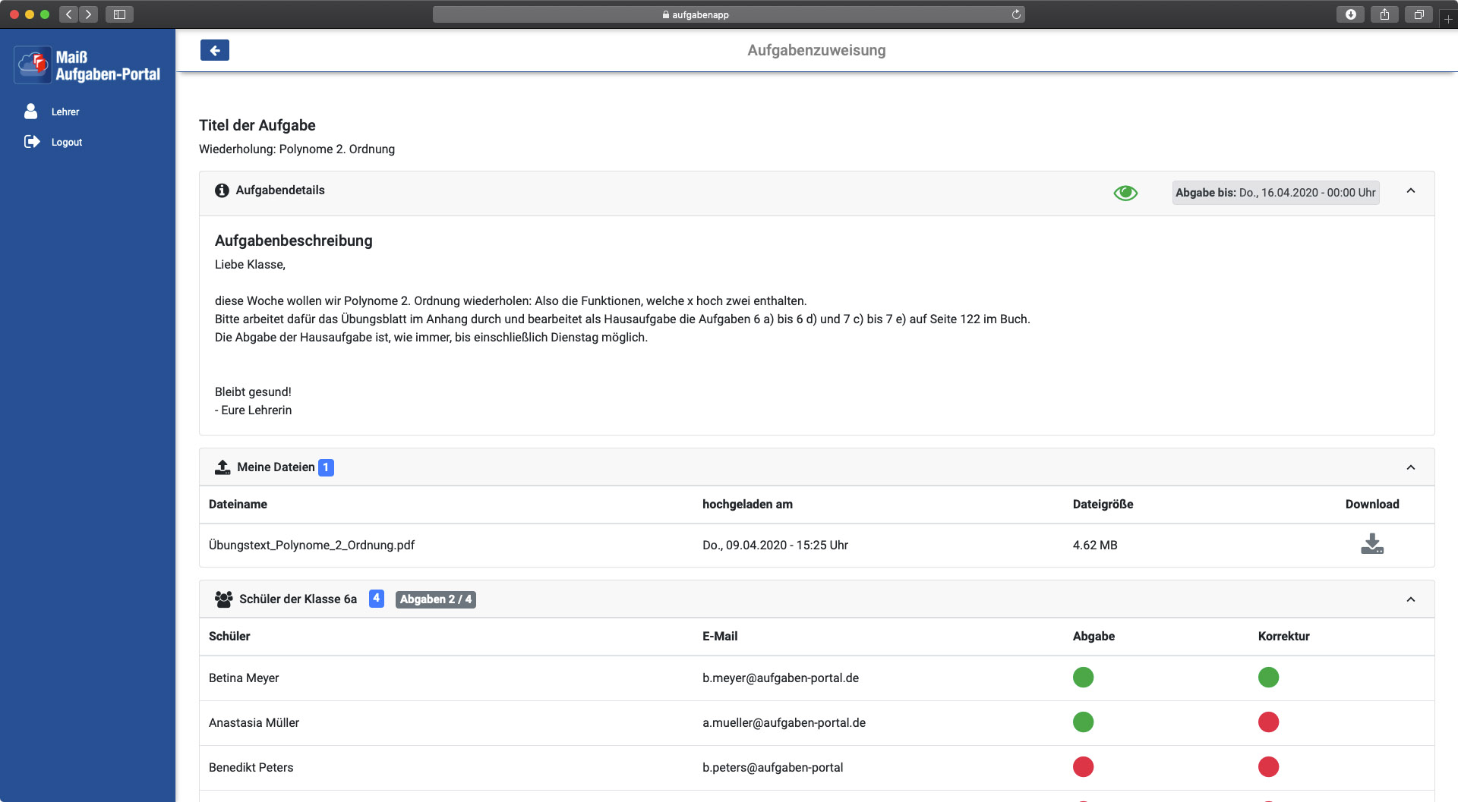Select the Benedikt Peters name cell
Screen dimensions: 1458x802
pyautogui.click(x=251, y=767)
